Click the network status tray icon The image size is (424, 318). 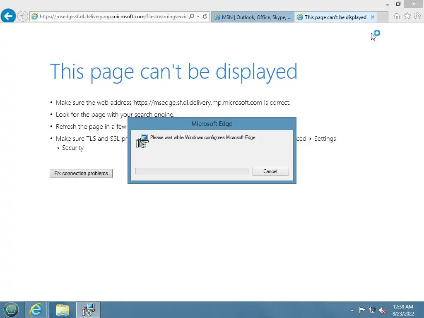point(372,310)
